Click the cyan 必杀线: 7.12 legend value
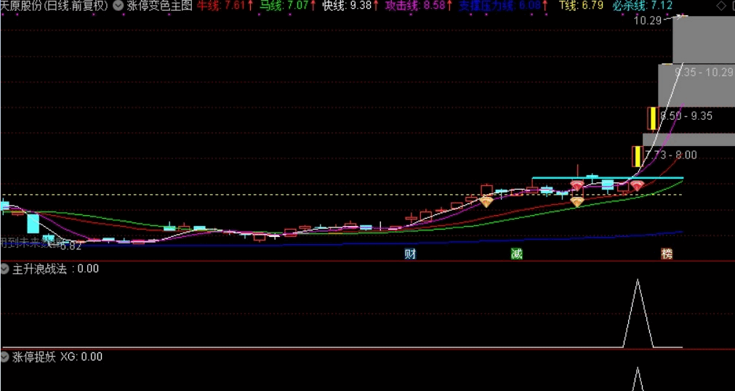The image size is (735, 391). point(642,6)
